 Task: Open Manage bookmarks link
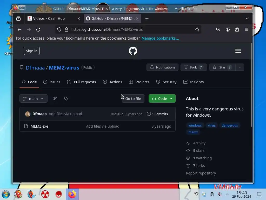pos(160,38)
